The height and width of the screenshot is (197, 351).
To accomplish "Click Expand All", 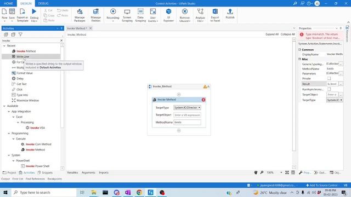I will (272, 34).
